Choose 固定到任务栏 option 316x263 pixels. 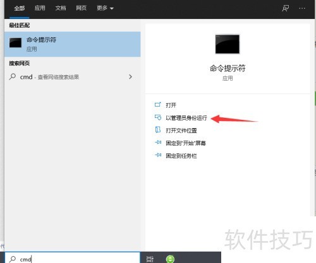coord(181,156)
